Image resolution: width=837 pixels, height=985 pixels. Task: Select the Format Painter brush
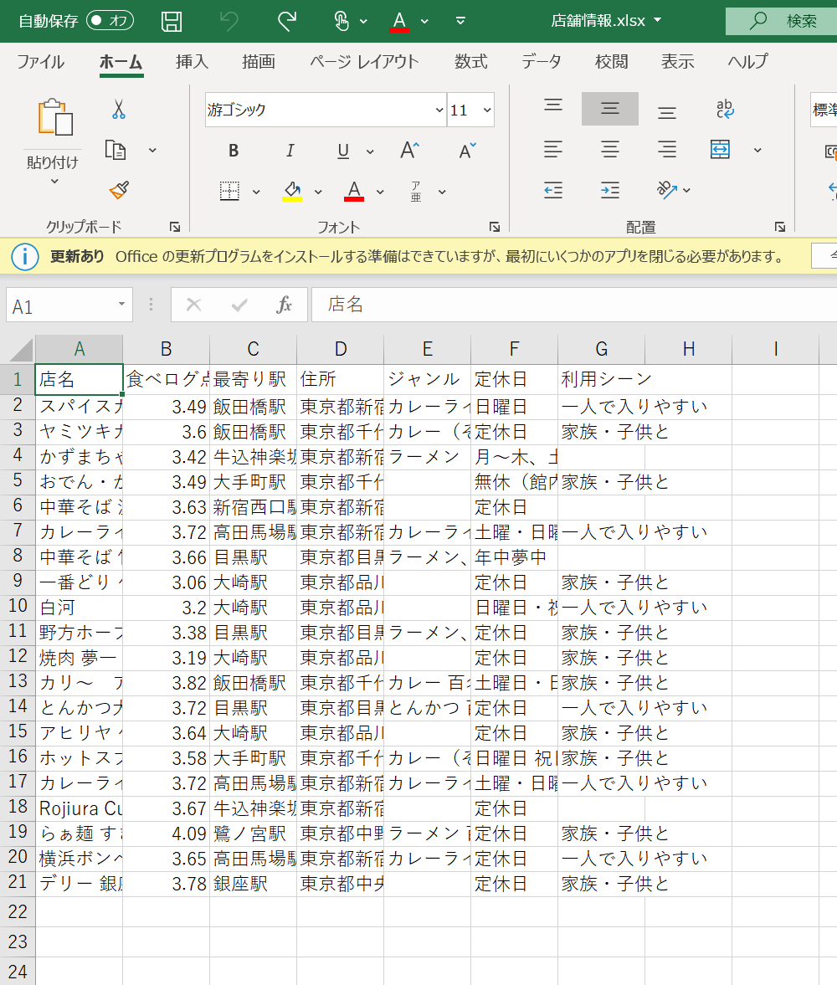119,190
